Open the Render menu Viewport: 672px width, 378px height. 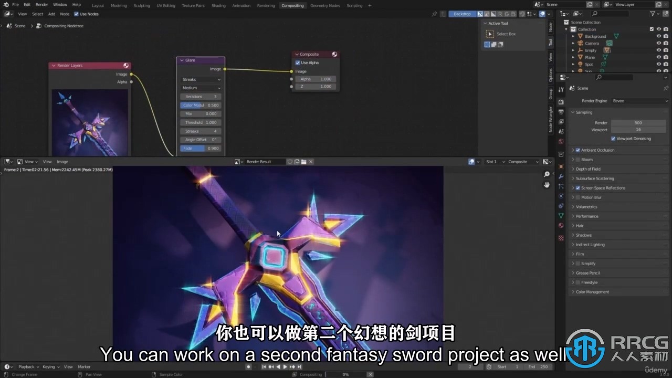41,5
